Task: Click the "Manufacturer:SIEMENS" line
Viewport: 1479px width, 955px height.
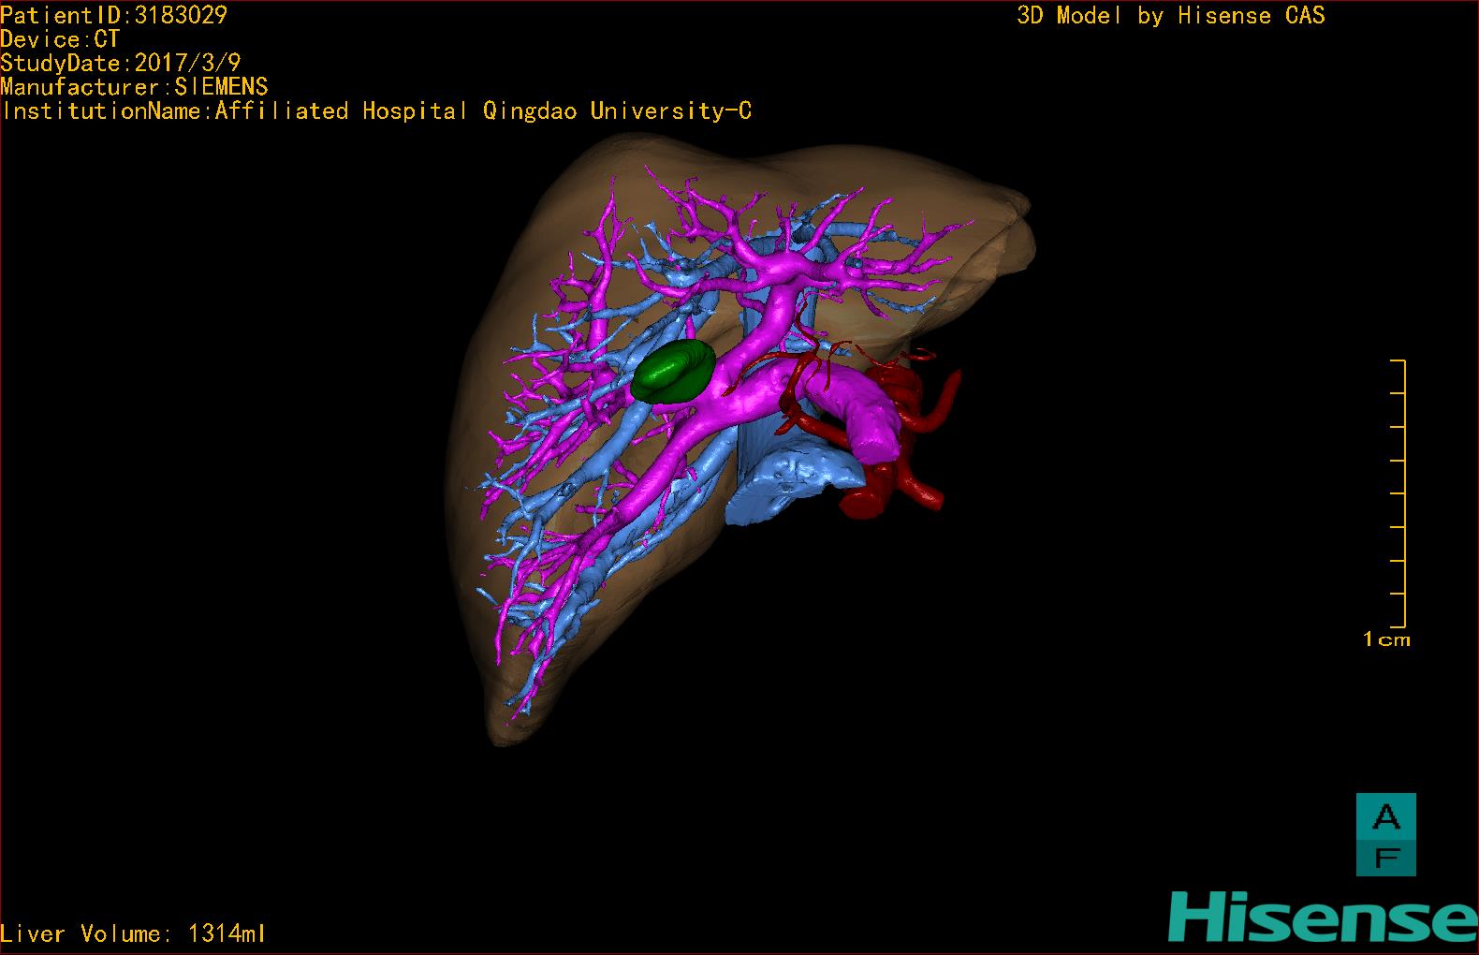Action: 134,87
